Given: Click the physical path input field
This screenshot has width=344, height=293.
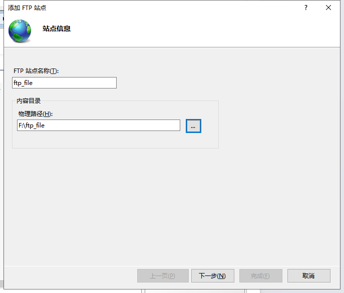Looking at the screenshot, I should coord(99,125).
